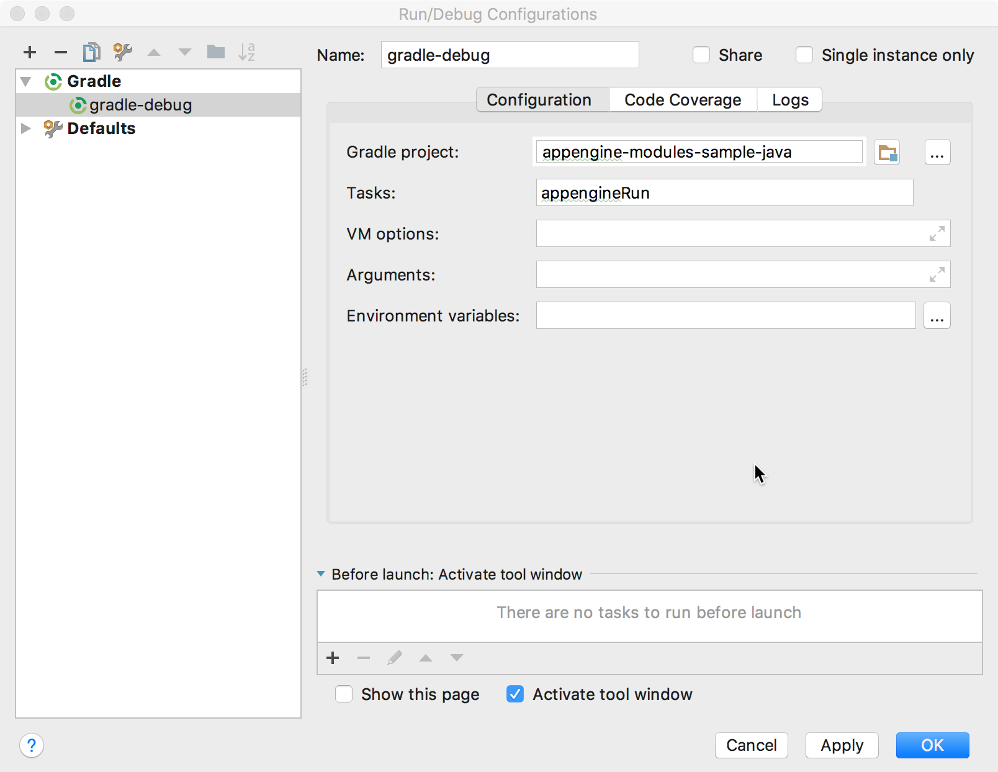Edit the selected before-launch task
This screenshot has height=772, width=998.
click(x=395, y=658)
